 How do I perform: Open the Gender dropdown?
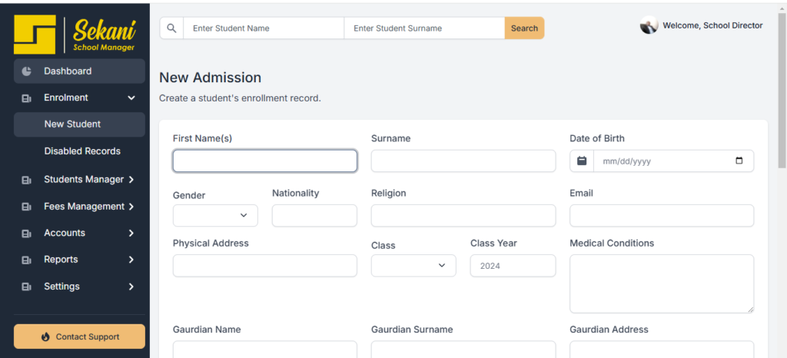pos(215,216)
